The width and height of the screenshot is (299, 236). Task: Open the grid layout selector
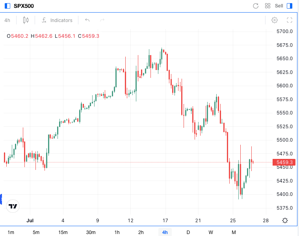tap(268, 6)
